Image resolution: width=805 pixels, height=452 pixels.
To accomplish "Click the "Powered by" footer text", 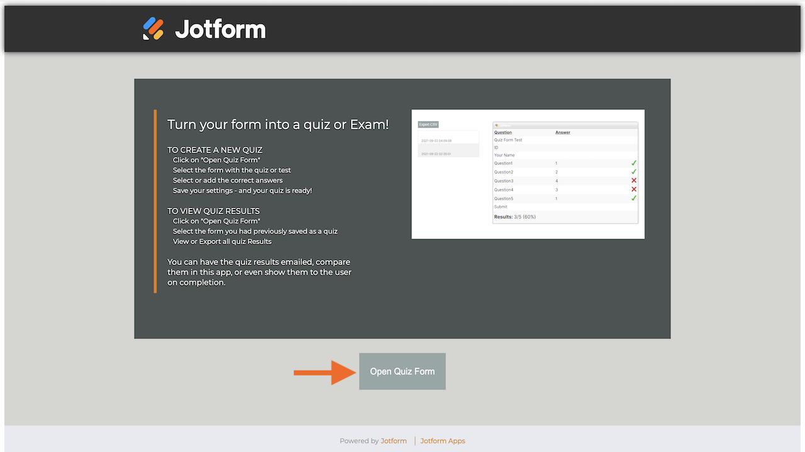I will click(x=359, y=441).
